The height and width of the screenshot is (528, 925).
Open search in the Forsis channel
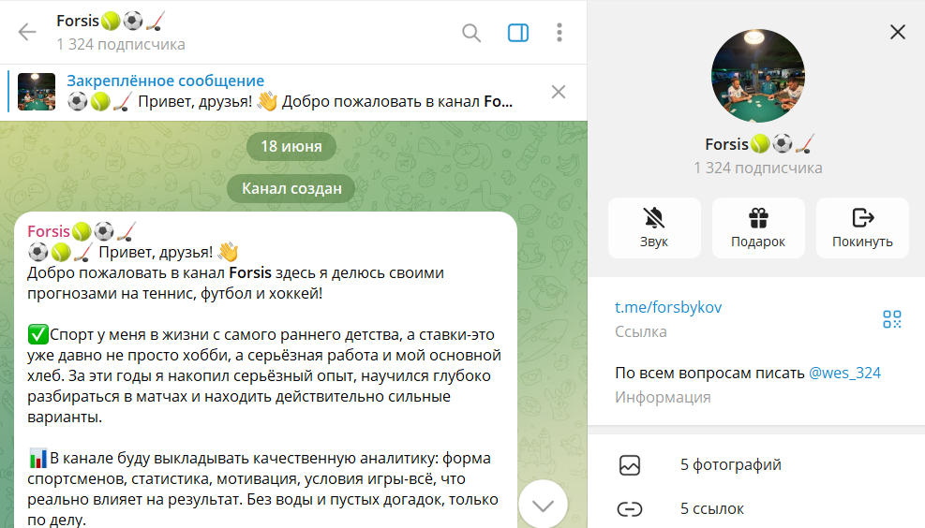tap(470, 33)
